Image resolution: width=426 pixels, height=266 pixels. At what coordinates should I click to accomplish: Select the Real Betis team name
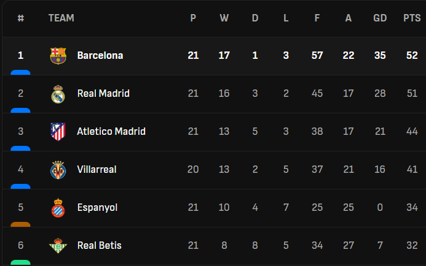(x=100, y=246)
